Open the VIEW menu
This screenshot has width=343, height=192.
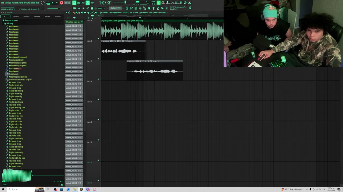point(21,3)
